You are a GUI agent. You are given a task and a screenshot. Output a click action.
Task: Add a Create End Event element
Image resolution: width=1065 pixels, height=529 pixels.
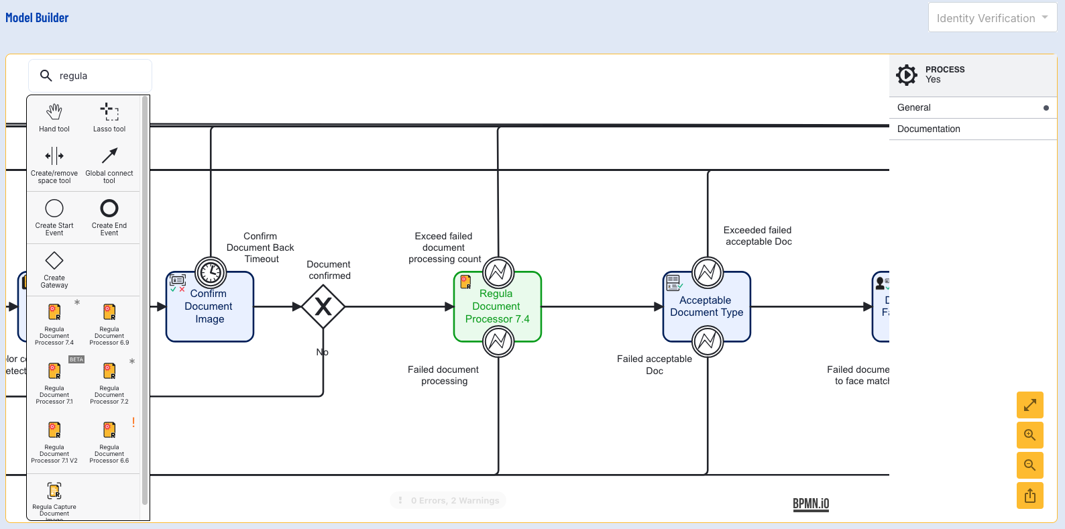(109, 217)
